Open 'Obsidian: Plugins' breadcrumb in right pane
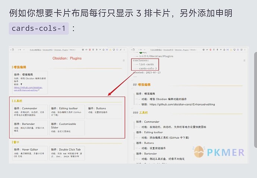Viewport: 257px width, 178px height. point(182,50)
